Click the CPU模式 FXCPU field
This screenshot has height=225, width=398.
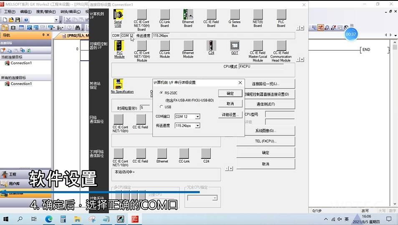click(261, 67)
